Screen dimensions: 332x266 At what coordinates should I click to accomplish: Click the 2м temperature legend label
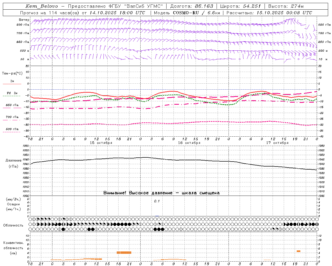pyautogui.click(x=12, y=81)
